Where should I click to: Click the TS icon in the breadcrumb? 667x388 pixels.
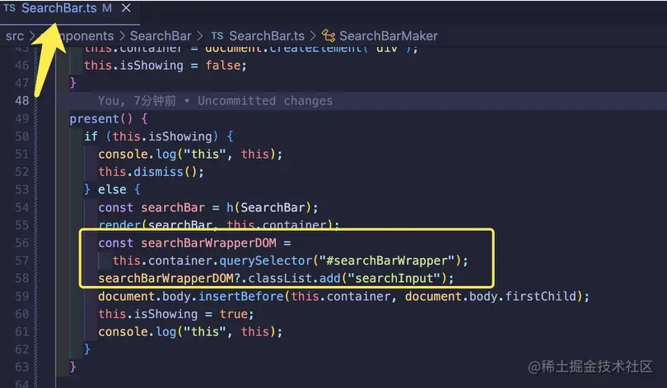217,36
